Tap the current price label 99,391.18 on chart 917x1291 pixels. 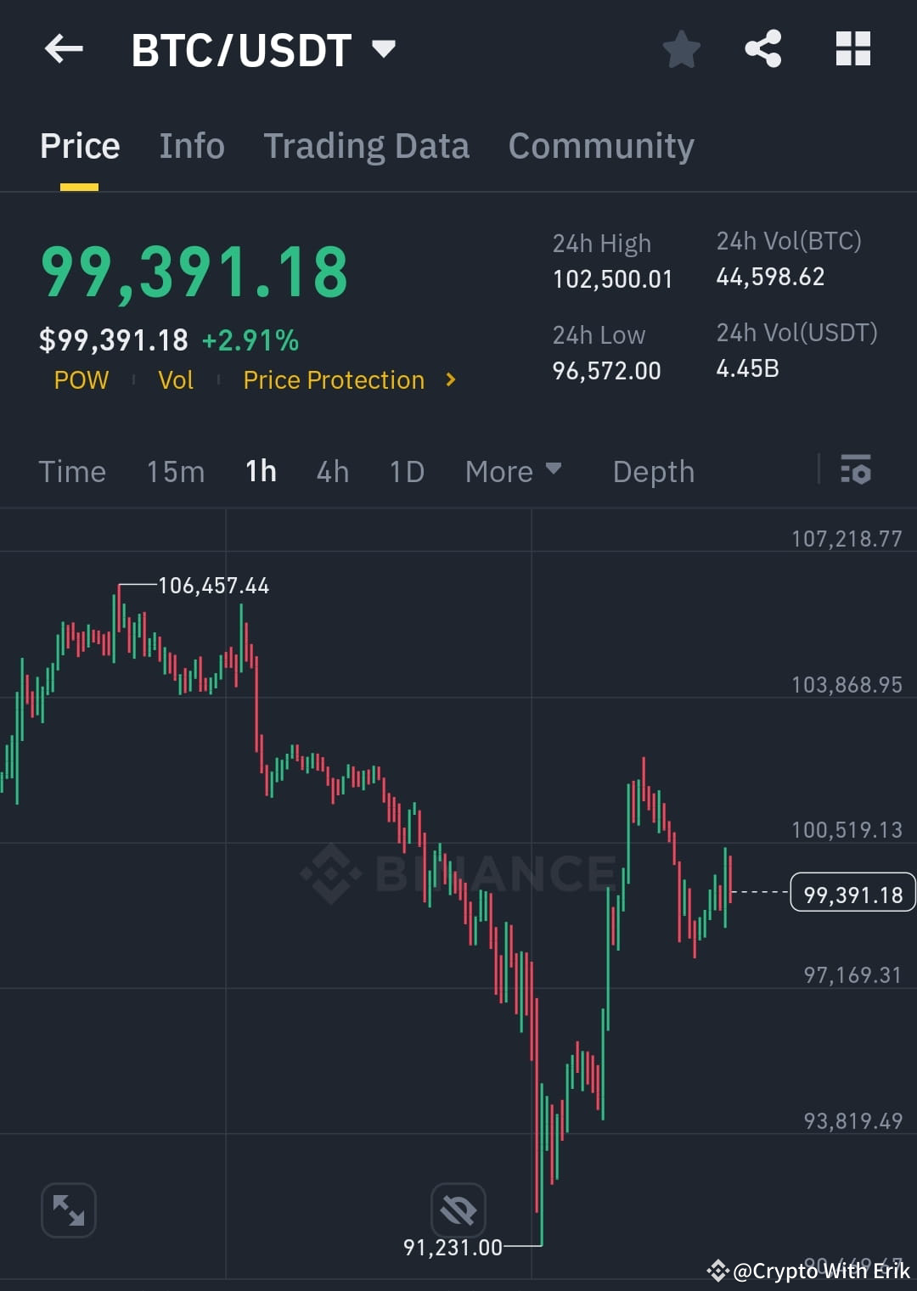point(852,892)
